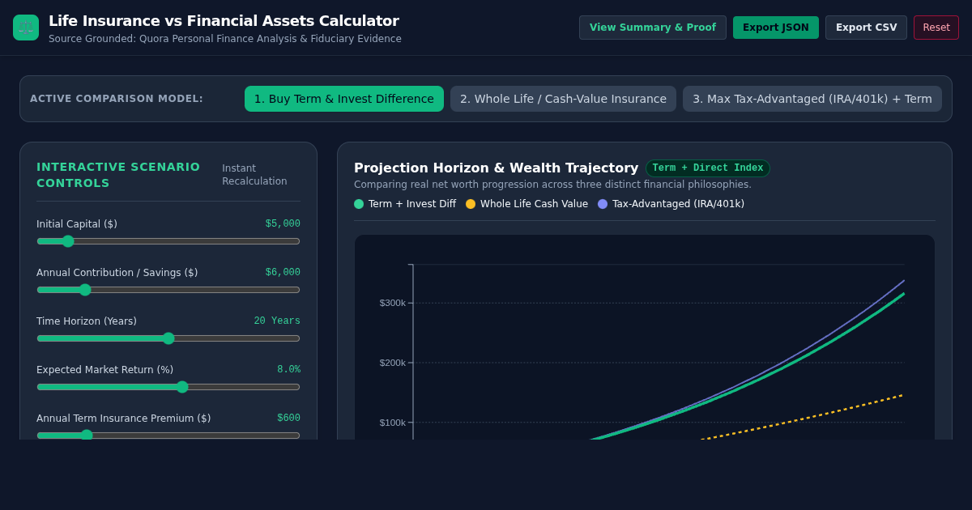Adjust the Initial Capital slider

point(168,241)
